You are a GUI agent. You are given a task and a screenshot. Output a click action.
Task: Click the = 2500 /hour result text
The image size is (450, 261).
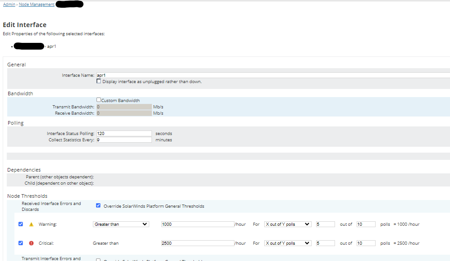[406, 243]
